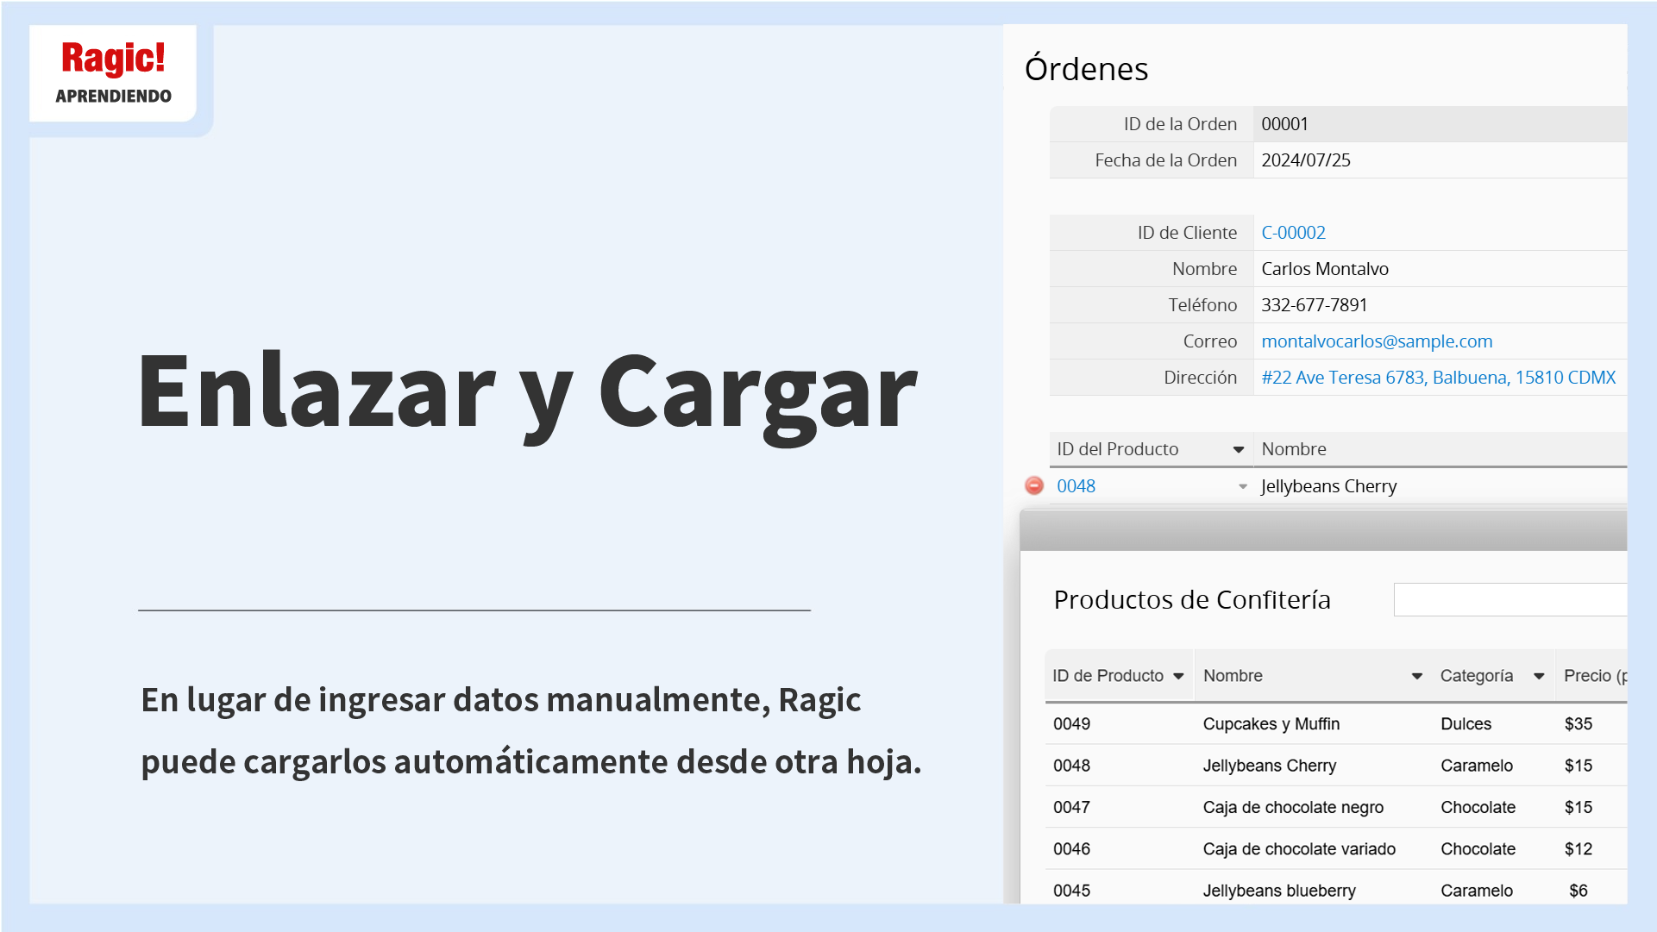Click the $12 price cell
The image size is (1657, 932).
coord(1579,849)
